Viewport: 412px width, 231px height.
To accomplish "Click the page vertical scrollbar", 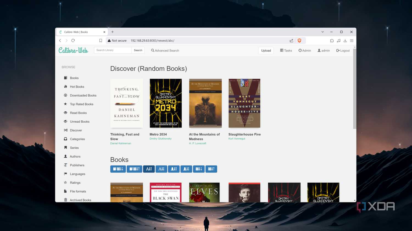I will pos(355,89).
